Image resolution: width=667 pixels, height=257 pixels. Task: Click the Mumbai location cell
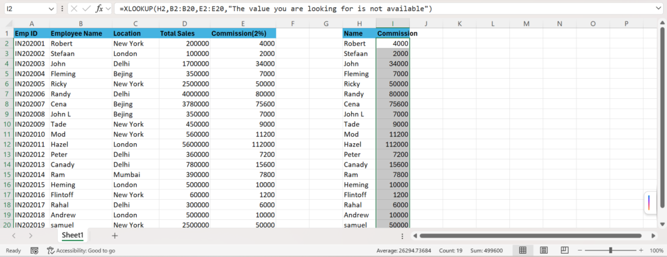pyautogui.click(x=135, y=174)
